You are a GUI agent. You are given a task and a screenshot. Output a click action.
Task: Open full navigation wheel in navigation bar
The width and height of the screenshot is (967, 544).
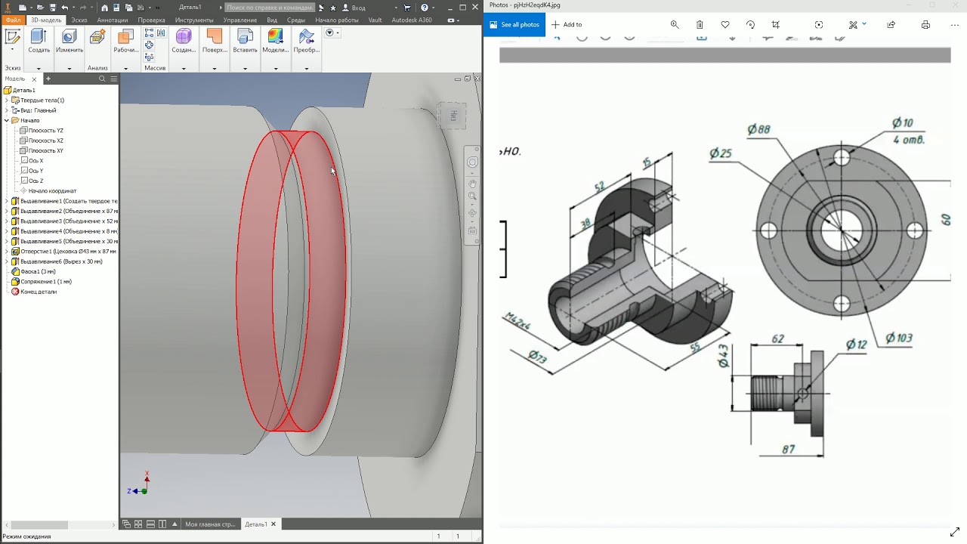(472, 162)
